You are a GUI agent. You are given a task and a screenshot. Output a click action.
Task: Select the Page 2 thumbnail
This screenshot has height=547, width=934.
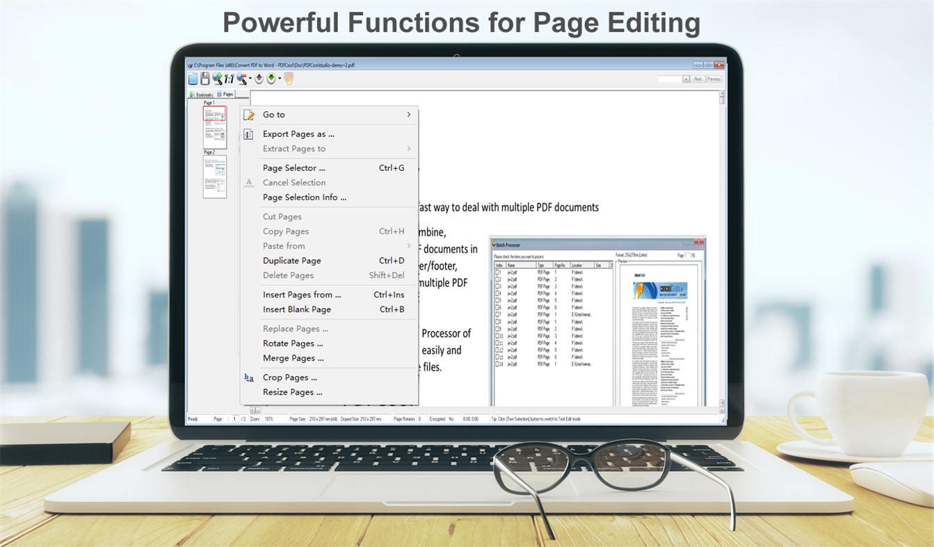pos(215,177)
